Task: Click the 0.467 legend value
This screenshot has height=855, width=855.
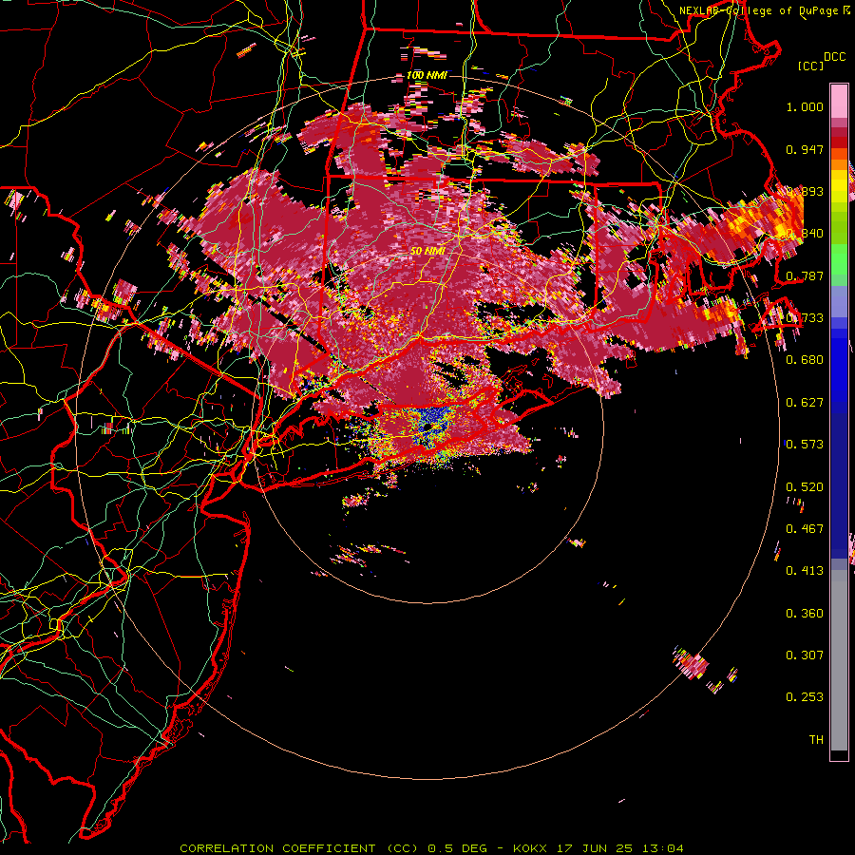Action: (805, 529)
